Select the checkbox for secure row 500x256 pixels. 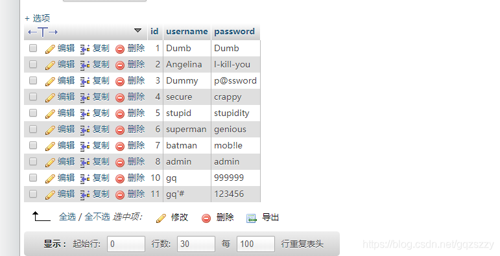(x=33, y=97)
